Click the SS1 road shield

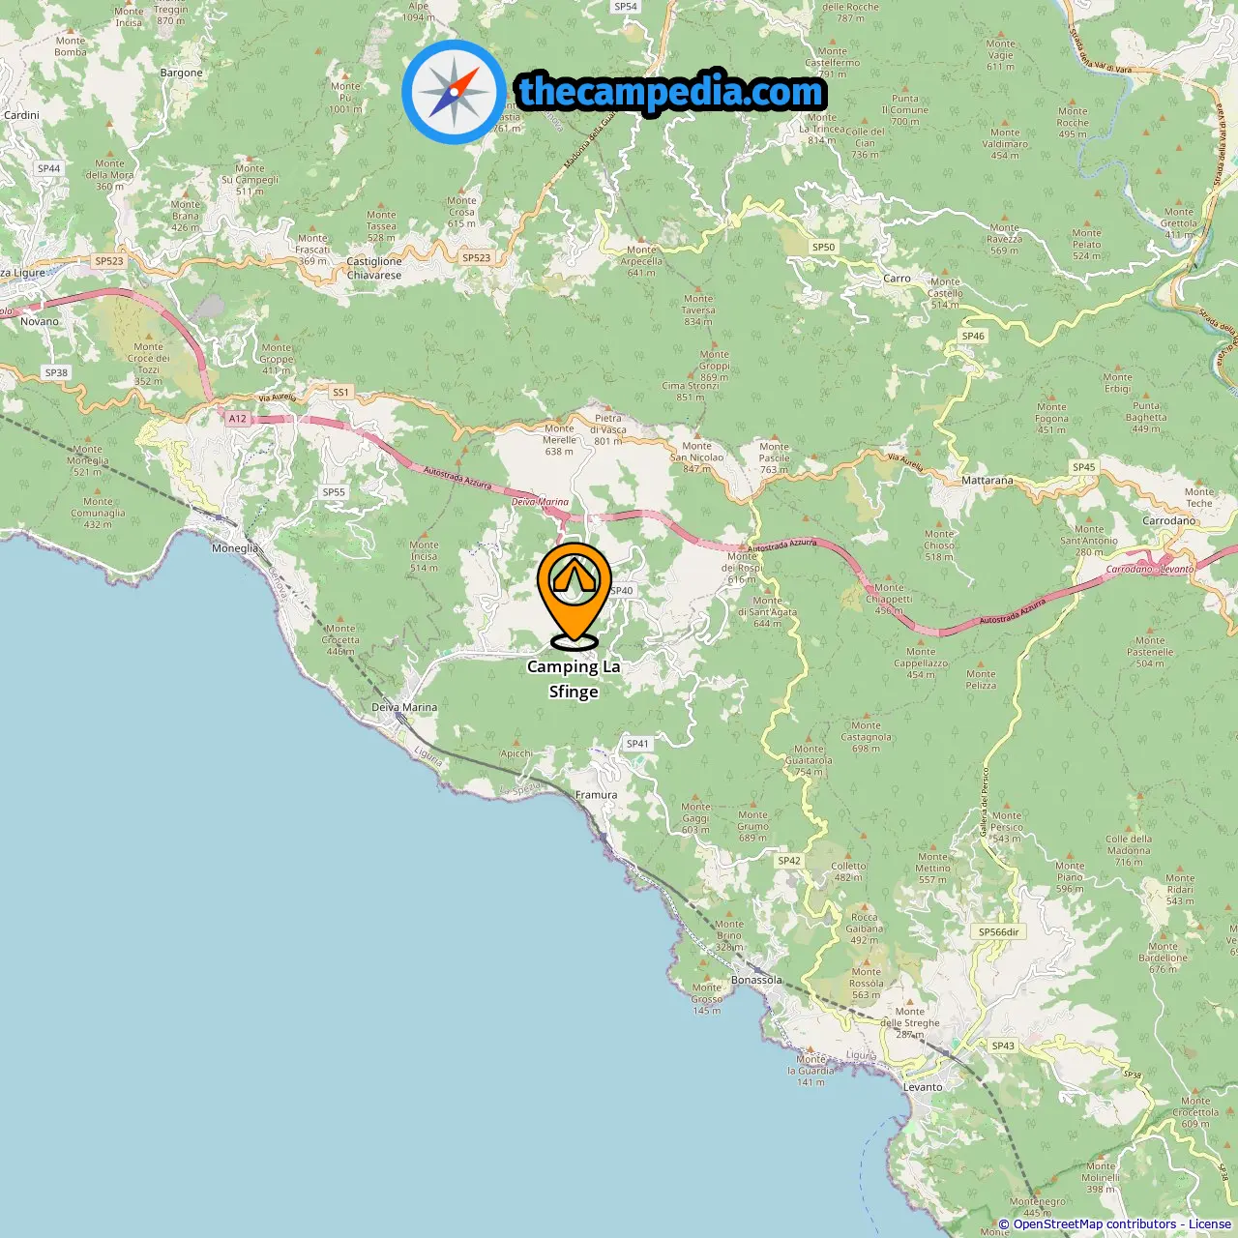coord(340,392)
